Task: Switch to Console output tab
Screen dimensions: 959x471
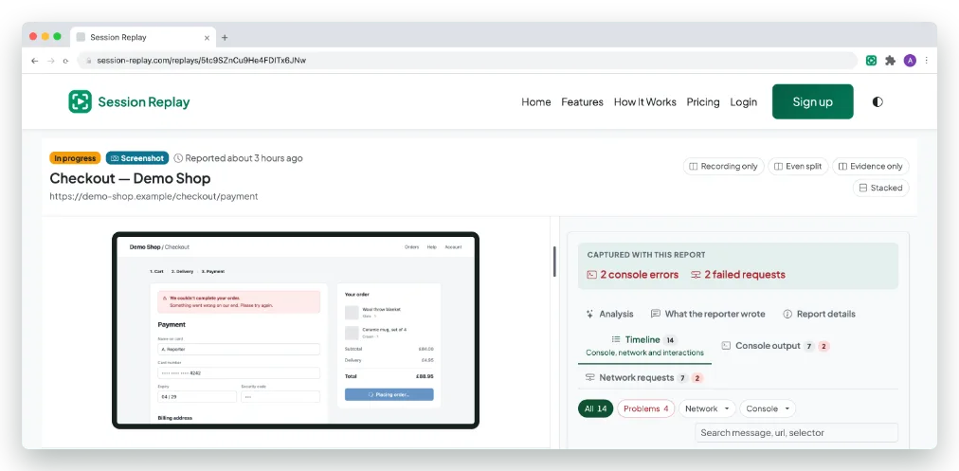Action: pyautogui.click(x=775, y=346)
